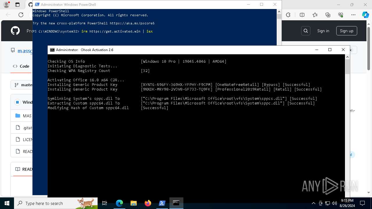Click 'Modifying Hash of Custom sppc64.dll' line
372x209 pixels.
[88, 108]
